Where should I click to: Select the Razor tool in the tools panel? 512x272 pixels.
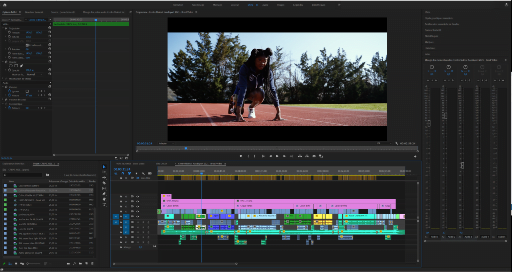click(104, 183)
